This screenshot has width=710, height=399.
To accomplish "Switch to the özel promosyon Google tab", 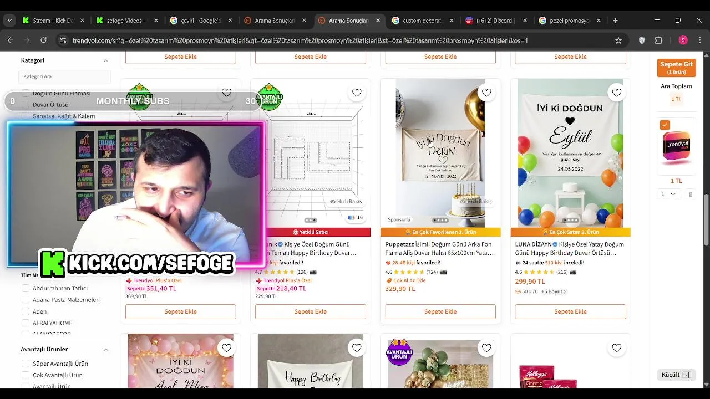I will click(569, 21).
